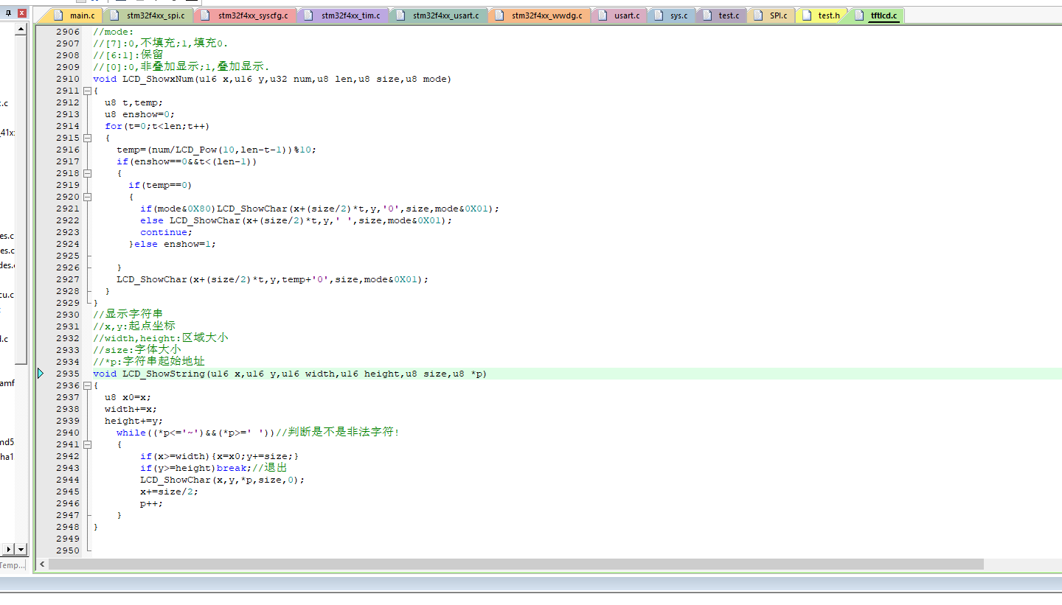Open the Temp... tab below the side panel
Screen dimensions: 1062x605
pos(13,565)
